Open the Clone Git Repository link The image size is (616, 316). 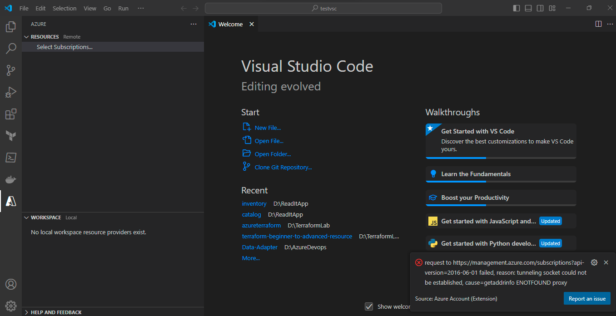point(283,167)
